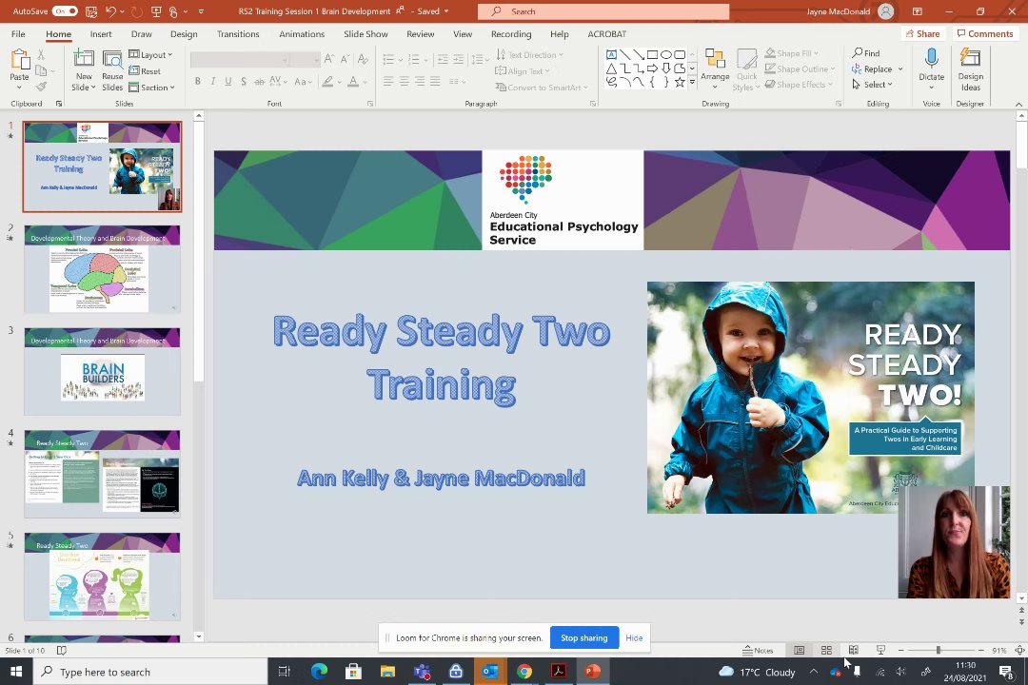
Task: Click Fit slide to window icon
Action: click(x=1019, y=650)
